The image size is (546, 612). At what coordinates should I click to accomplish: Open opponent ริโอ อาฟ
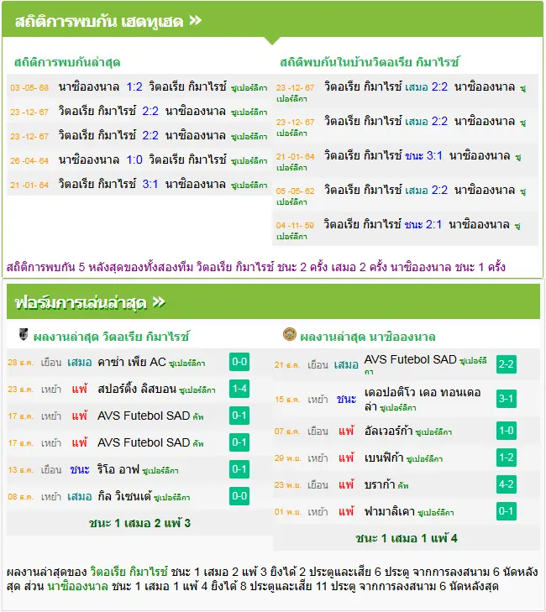(x=118, y=469)
